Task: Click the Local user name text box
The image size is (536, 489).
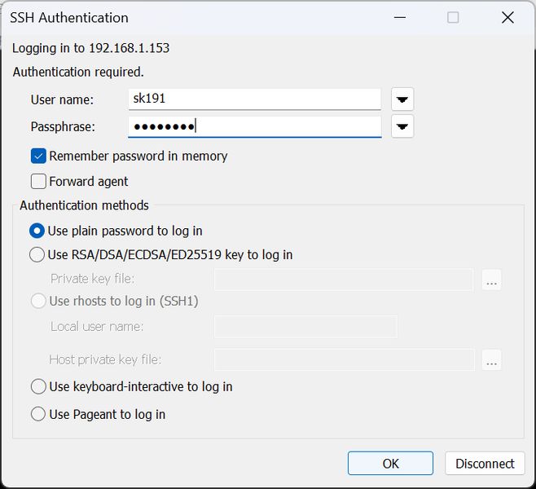Action: click(x=305, y=327)
